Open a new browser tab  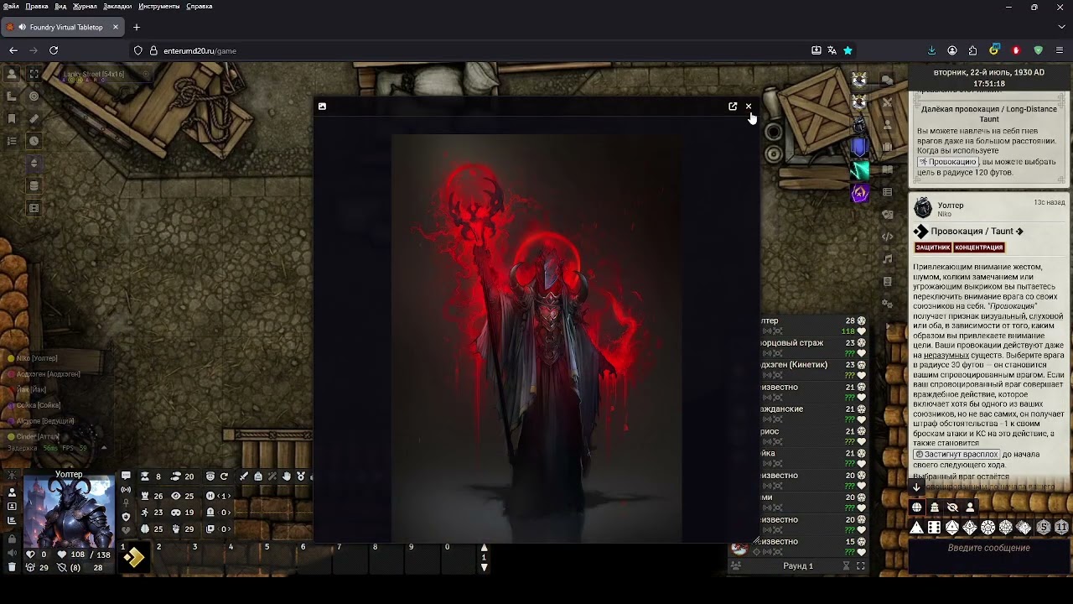(x=137, y=27)
